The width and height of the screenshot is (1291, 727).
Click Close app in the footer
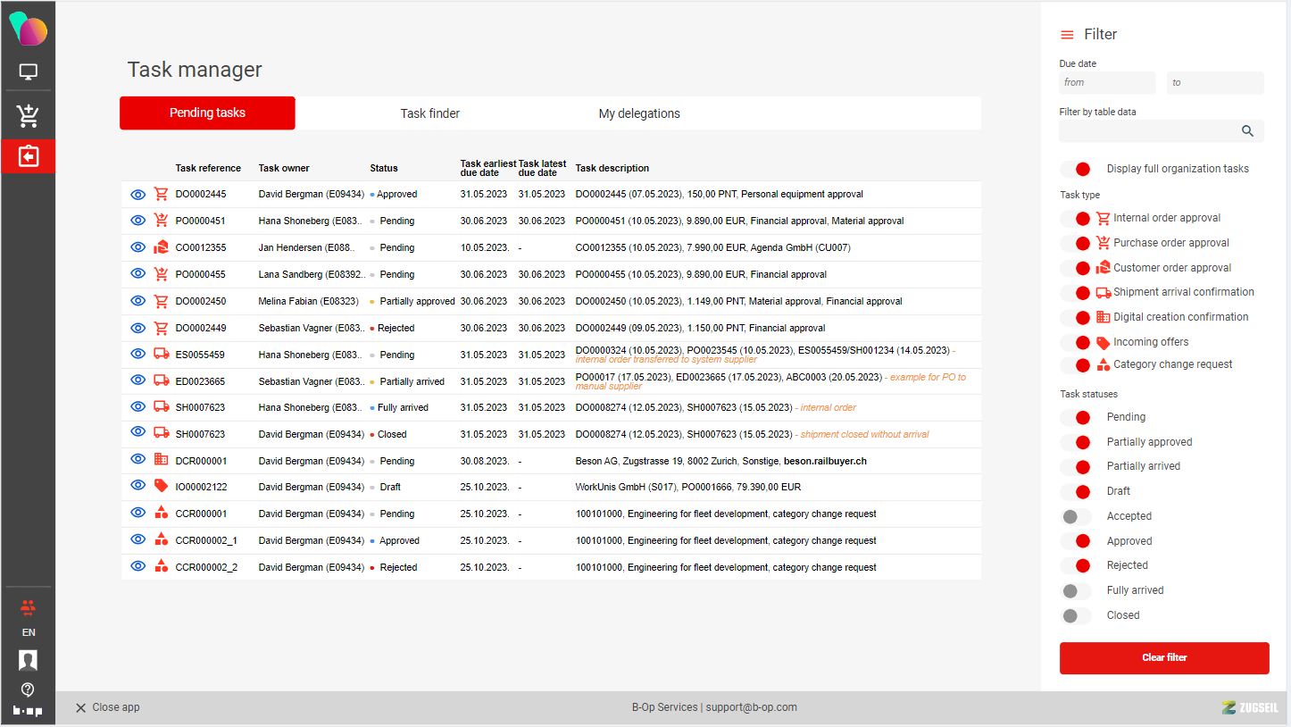coord(107,707)
